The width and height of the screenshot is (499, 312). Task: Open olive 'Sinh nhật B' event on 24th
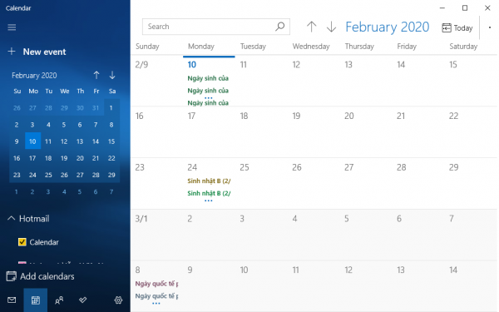tap(209, 181)
